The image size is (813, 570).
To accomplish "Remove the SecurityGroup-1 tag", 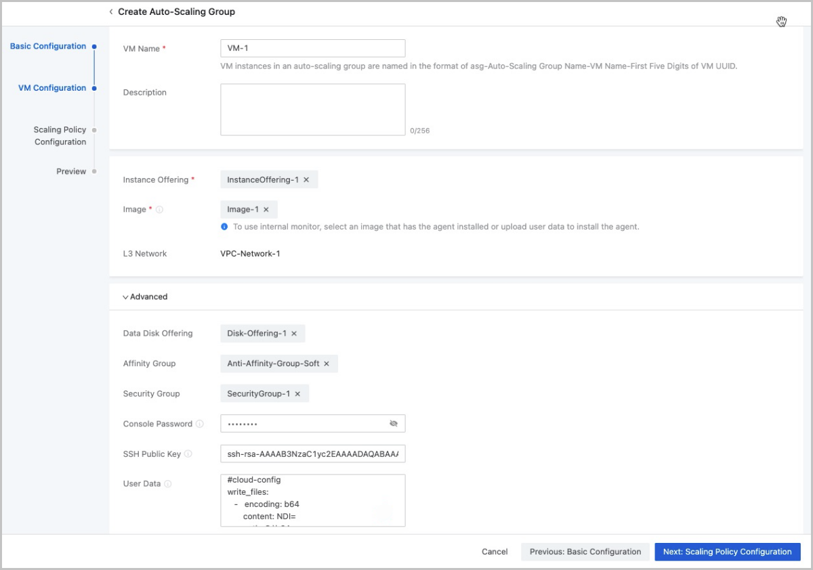I will coord(297,394).
